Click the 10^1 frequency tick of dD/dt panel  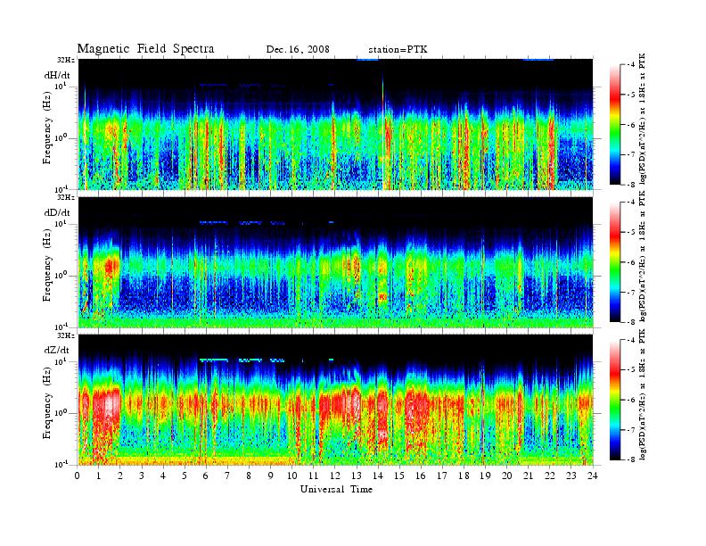pyautogui.click(x=61, y=223)
